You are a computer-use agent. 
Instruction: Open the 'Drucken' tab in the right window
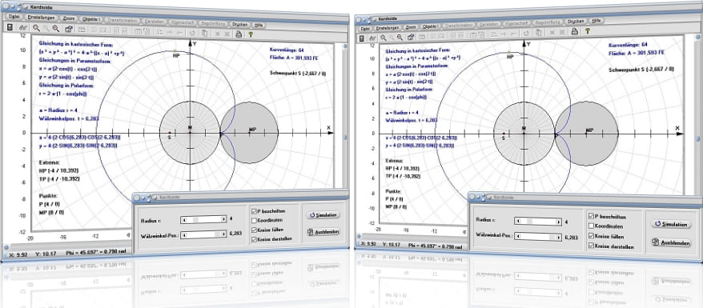pos(575,21)
